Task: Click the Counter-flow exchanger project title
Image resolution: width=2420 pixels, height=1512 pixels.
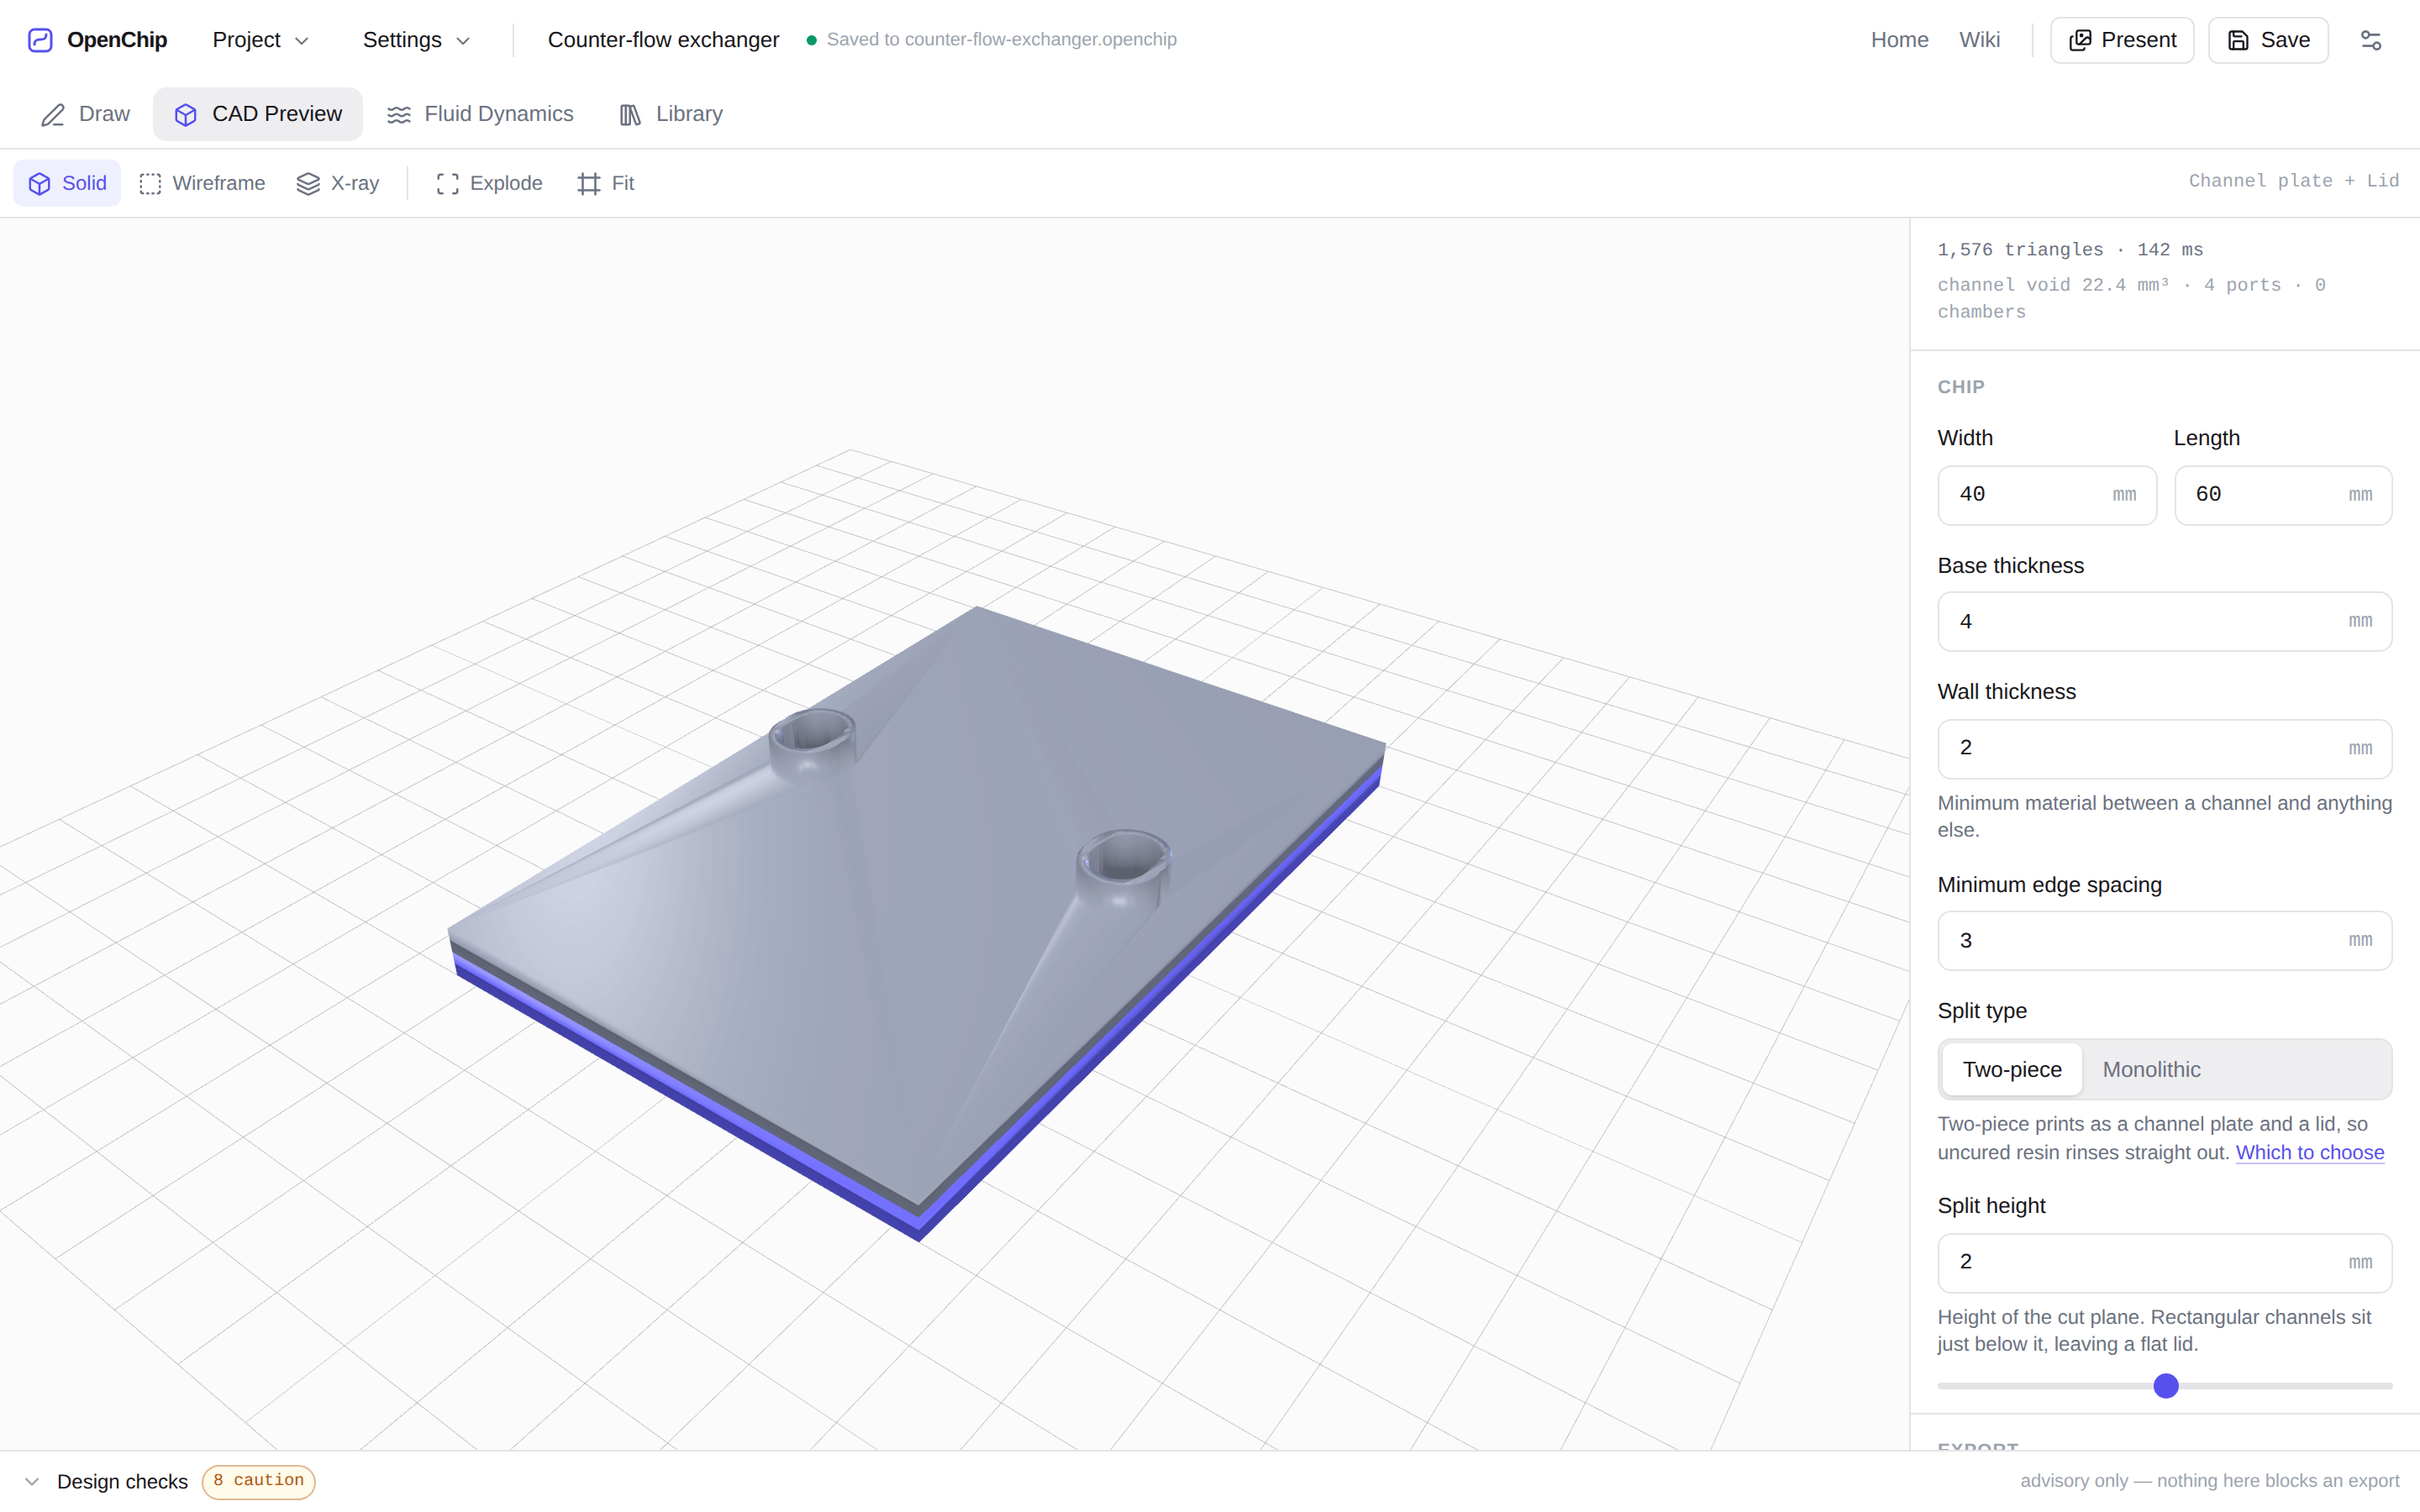Action: [663, 40]
